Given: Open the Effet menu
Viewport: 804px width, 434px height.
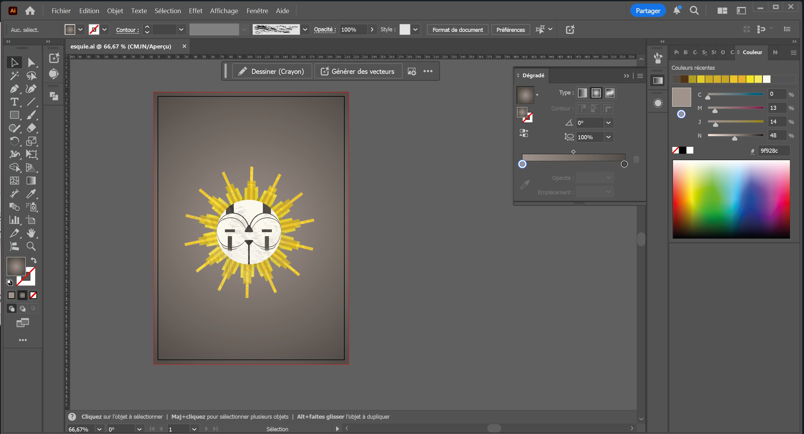Looking at the screenshot, I should coord(195,11).
